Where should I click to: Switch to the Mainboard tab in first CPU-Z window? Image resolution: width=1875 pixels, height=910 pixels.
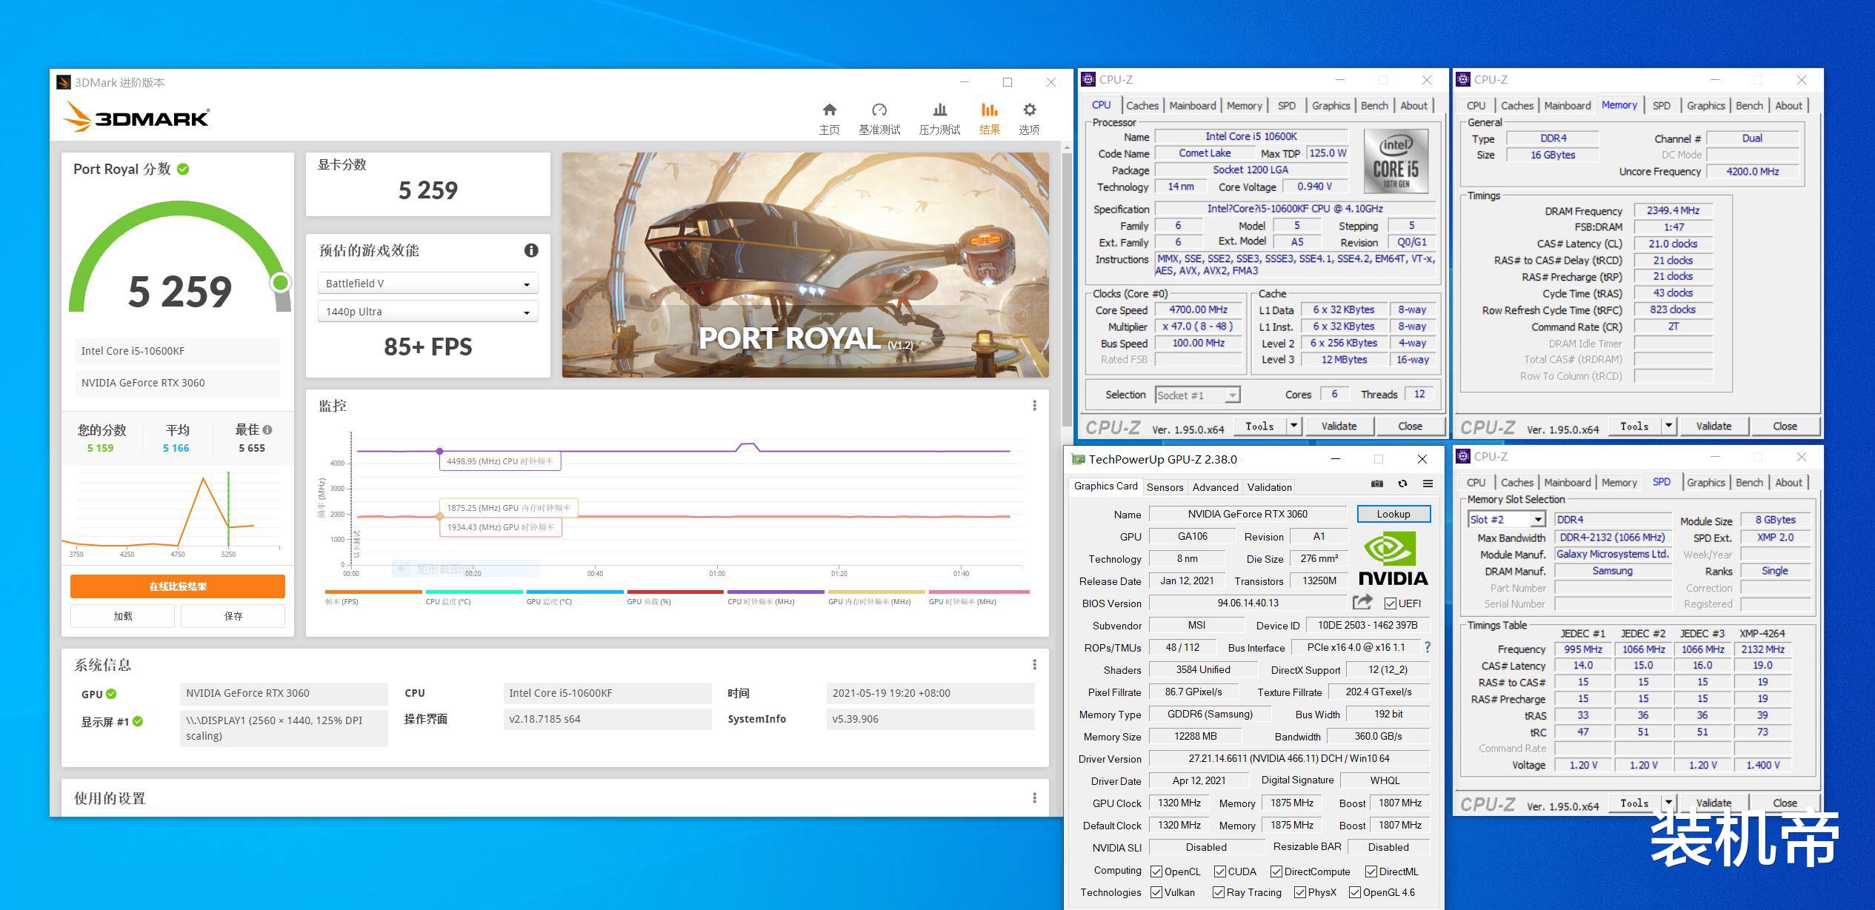[x=1192, y=106]
